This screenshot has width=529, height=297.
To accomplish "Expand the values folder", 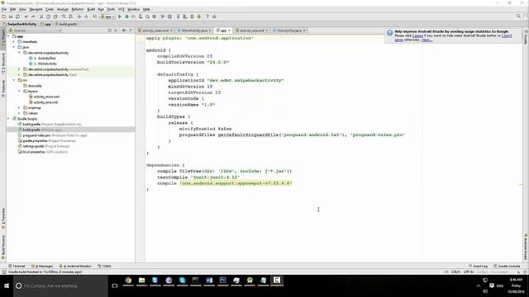I will click(x=19, y=113).
